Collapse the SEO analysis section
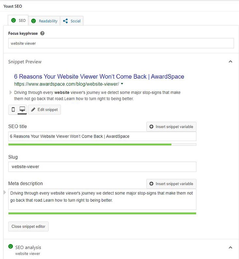239x259 pixels. click(x=231, y=248)
